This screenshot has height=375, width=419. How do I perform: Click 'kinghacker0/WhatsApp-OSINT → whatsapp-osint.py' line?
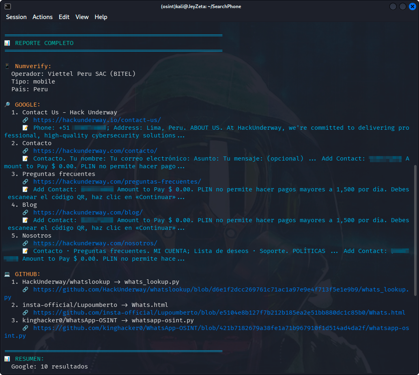click(x=102, y=320)
